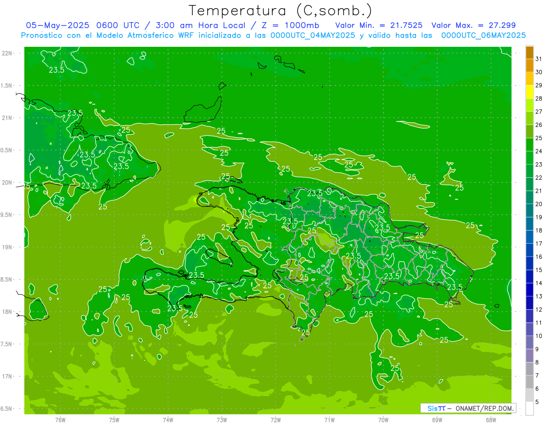Pick the orange swatch between 30 and 31
The height and width of the screenshot is (426, 551).
529,66
